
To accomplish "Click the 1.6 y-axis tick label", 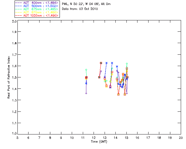I will (14, 66).
